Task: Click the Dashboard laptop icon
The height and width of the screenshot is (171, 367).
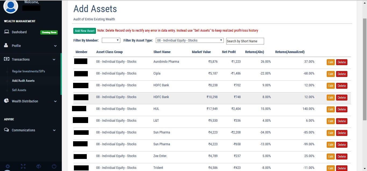Action: [6, 32]
